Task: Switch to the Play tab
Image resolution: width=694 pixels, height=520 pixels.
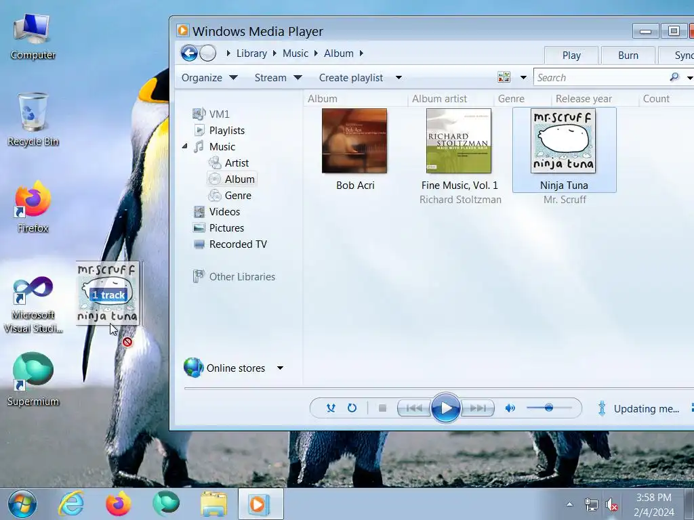Action: [x=571, y=56]
